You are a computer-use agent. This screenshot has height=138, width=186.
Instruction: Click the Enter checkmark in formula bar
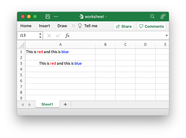pos(58,35)
